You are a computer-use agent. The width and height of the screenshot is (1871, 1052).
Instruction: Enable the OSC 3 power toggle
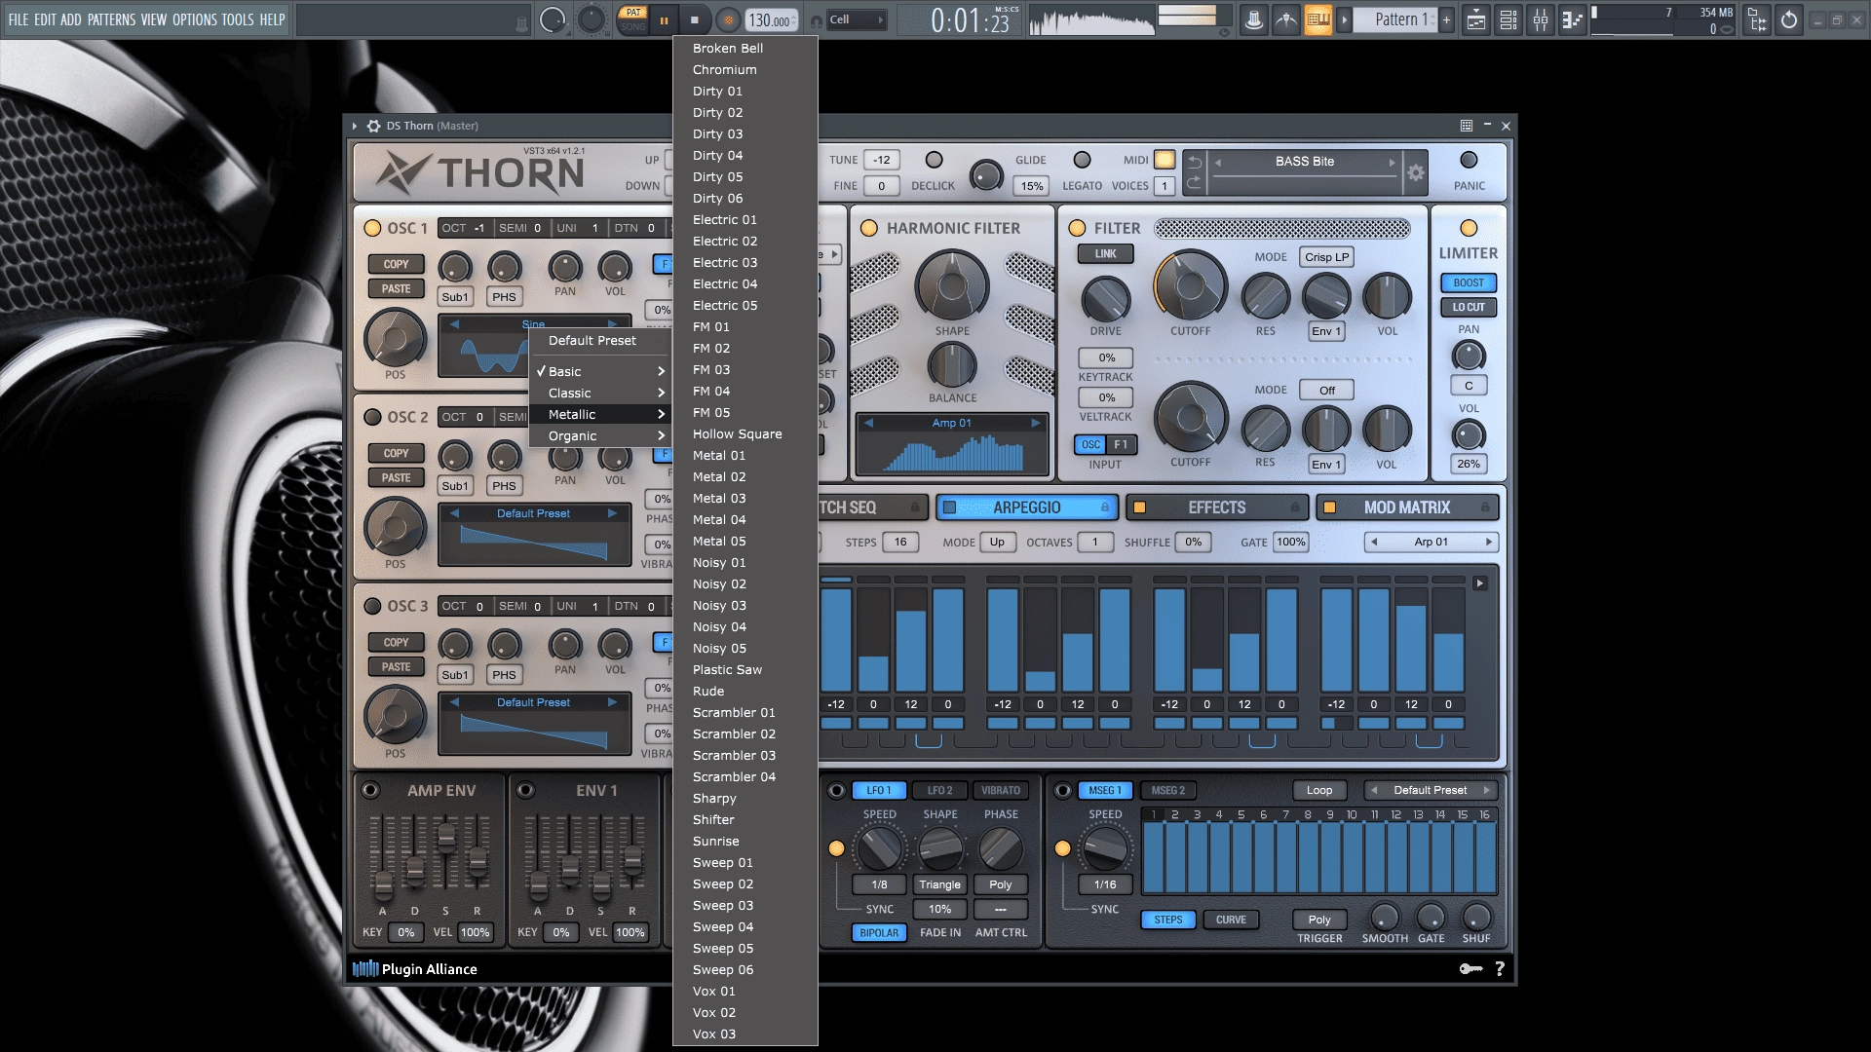pos(372,606)
